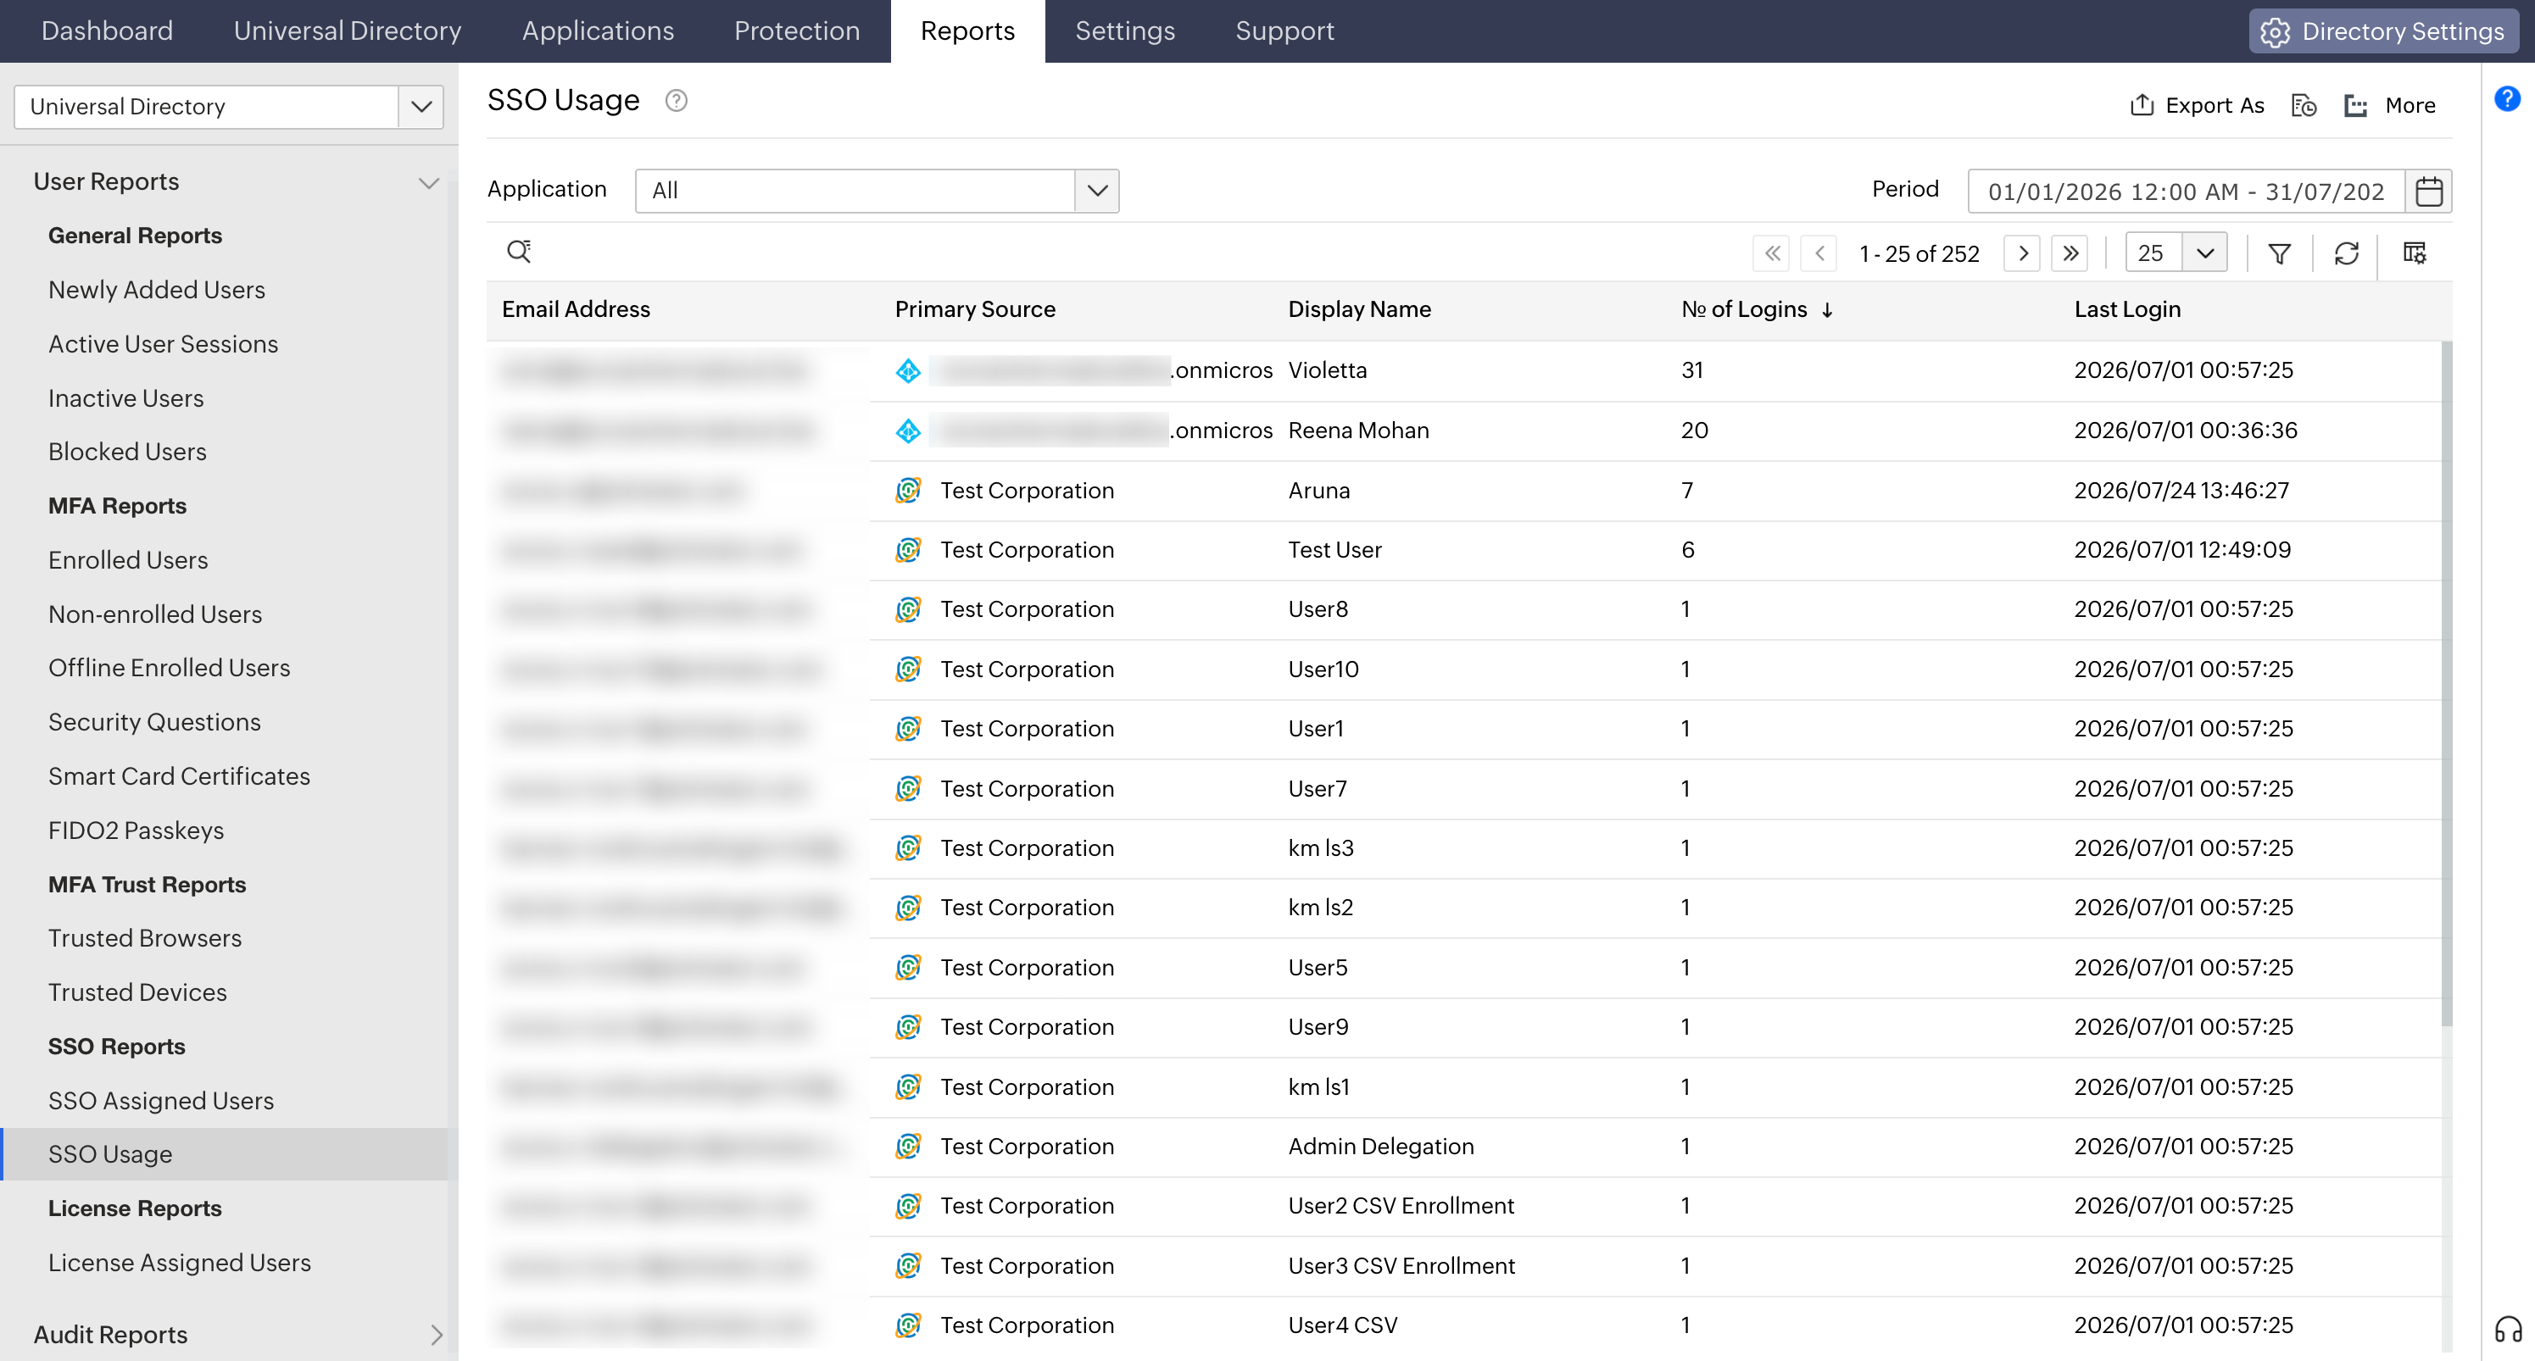Click the Azure source icon in Reena Mohan row
The width and height of the screenshot is (2535, 1361).
tap(907, 431)
